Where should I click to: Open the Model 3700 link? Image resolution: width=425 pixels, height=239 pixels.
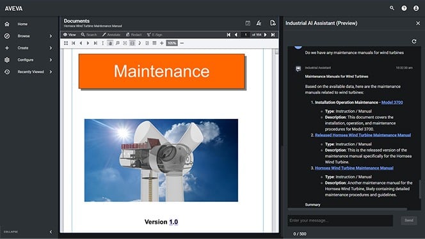[x=392, y=102]
